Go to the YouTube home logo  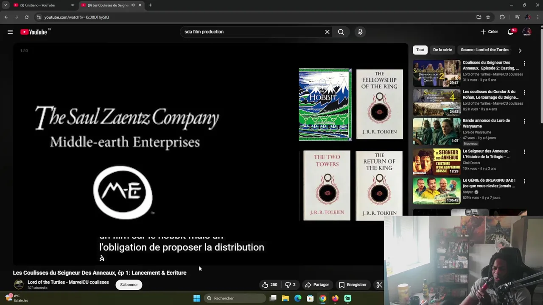34,32
